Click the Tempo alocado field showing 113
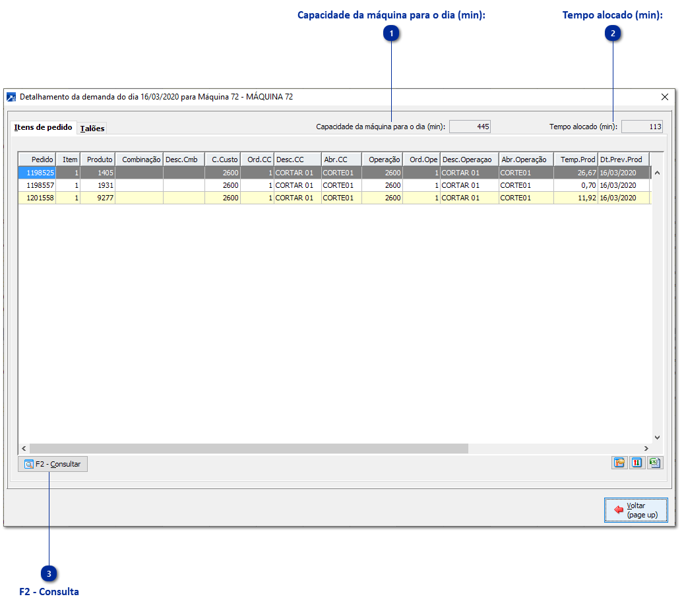This screenshot has height=609, width=684. (x=642, y=127)
